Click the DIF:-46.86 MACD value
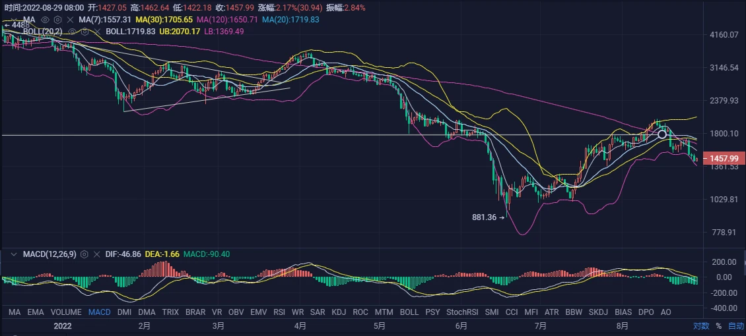 pyautogui.click(x=123, y=254)
